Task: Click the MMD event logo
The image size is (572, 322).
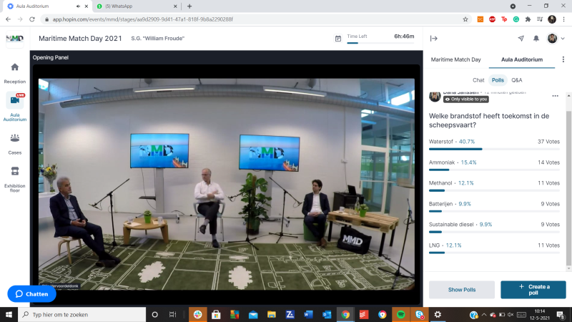Action: (x=14, y=39)
